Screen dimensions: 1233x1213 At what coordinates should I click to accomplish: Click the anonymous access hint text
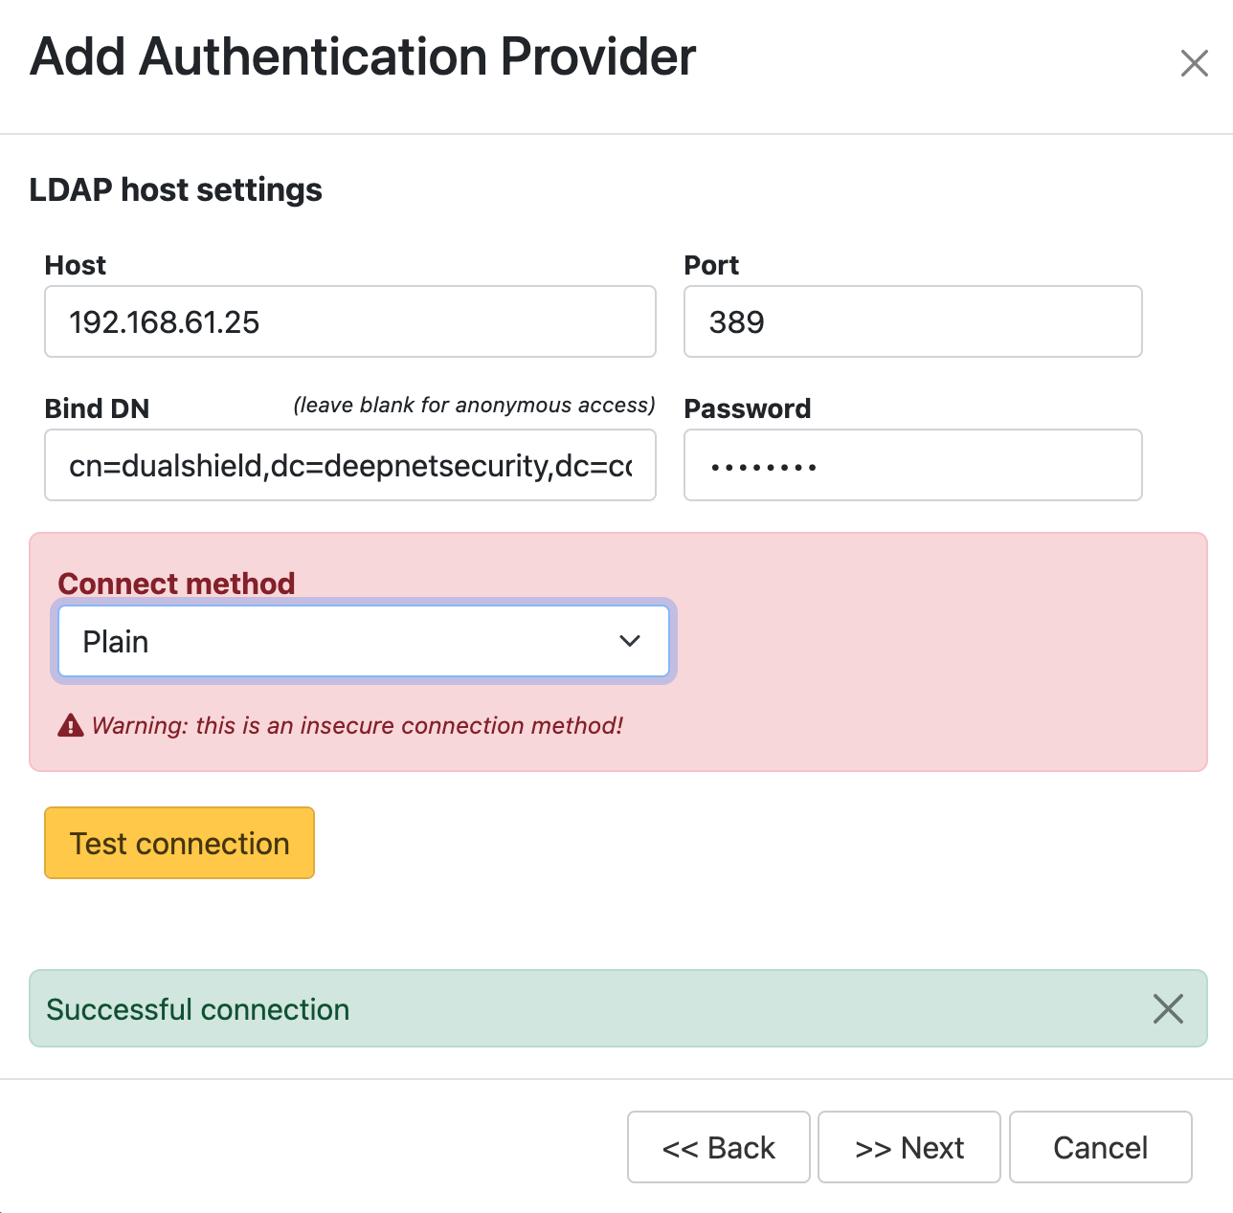click(x=474, y=406)
